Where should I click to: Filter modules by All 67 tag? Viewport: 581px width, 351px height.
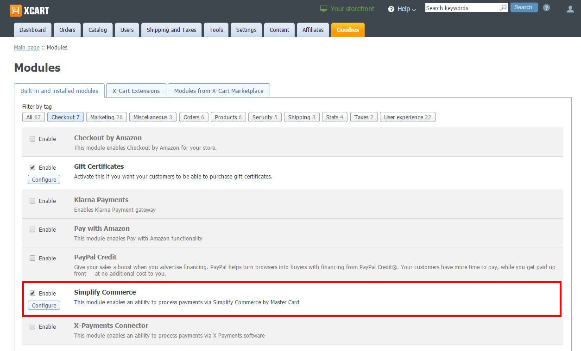click(x=33, y=117)
